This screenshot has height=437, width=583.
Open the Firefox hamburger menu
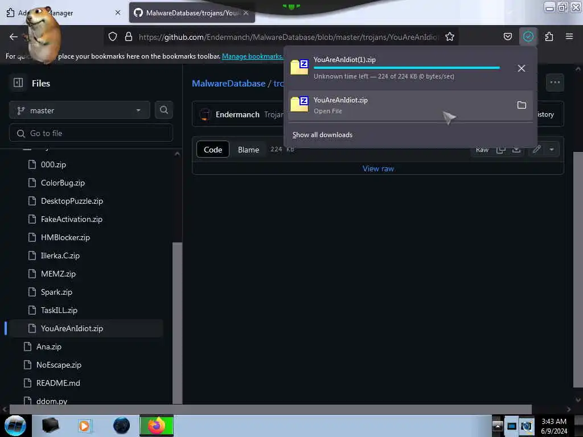click(569, 36)
